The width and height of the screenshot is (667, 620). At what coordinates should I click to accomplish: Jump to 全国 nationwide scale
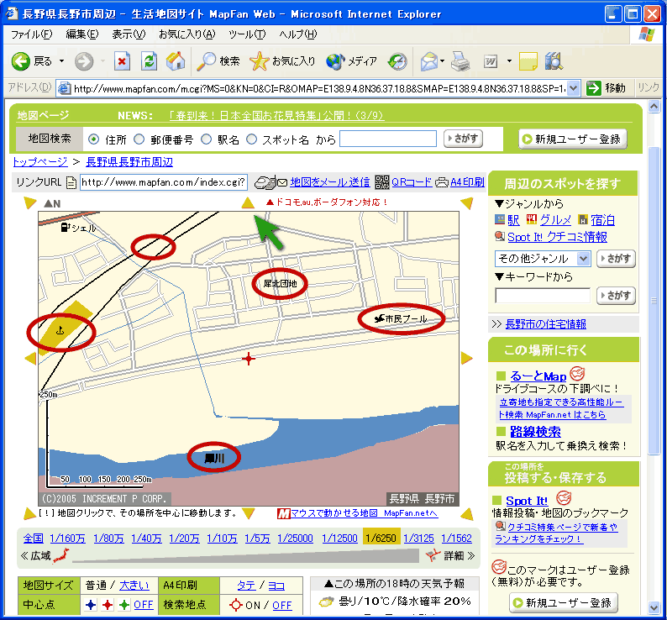point(33,539)
